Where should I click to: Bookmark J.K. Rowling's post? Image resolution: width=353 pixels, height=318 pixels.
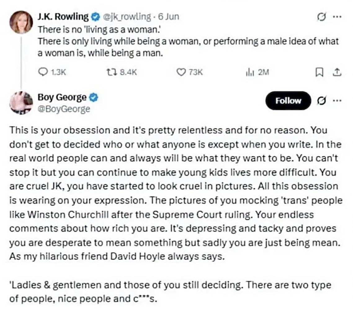319,72
